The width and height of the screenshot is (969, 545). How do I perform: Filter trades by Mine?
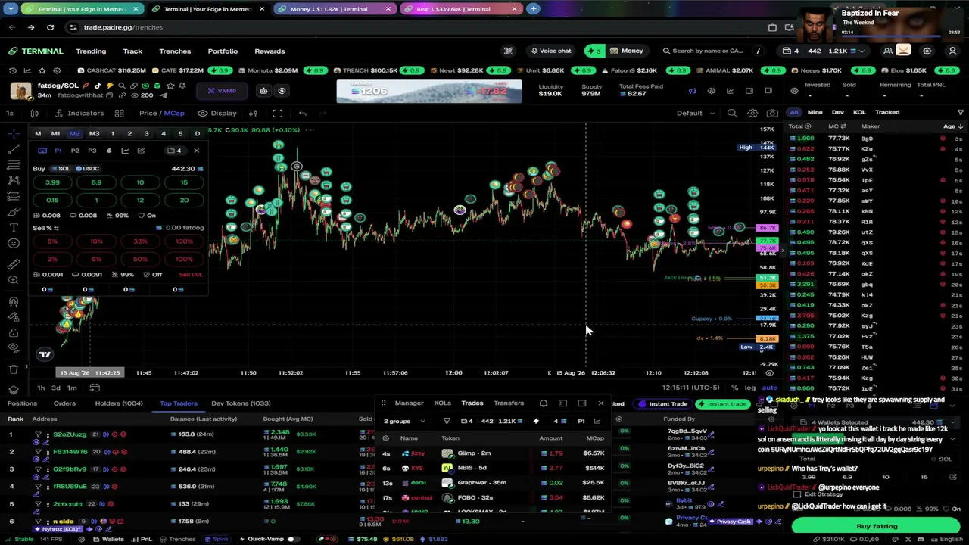click(815, 112)
